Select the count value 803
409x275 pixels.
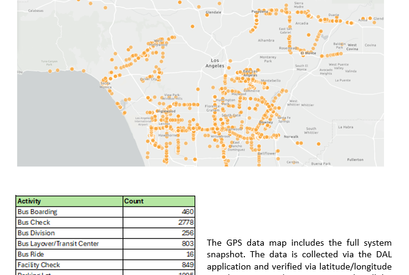tap(187, 244)
